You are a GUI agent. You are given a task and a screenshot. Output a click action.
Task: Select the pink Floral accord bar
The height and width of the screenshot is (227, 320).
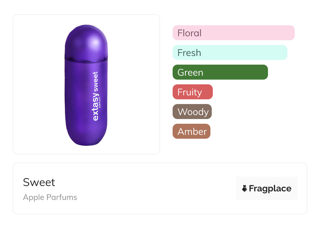[x=233, y=33]
